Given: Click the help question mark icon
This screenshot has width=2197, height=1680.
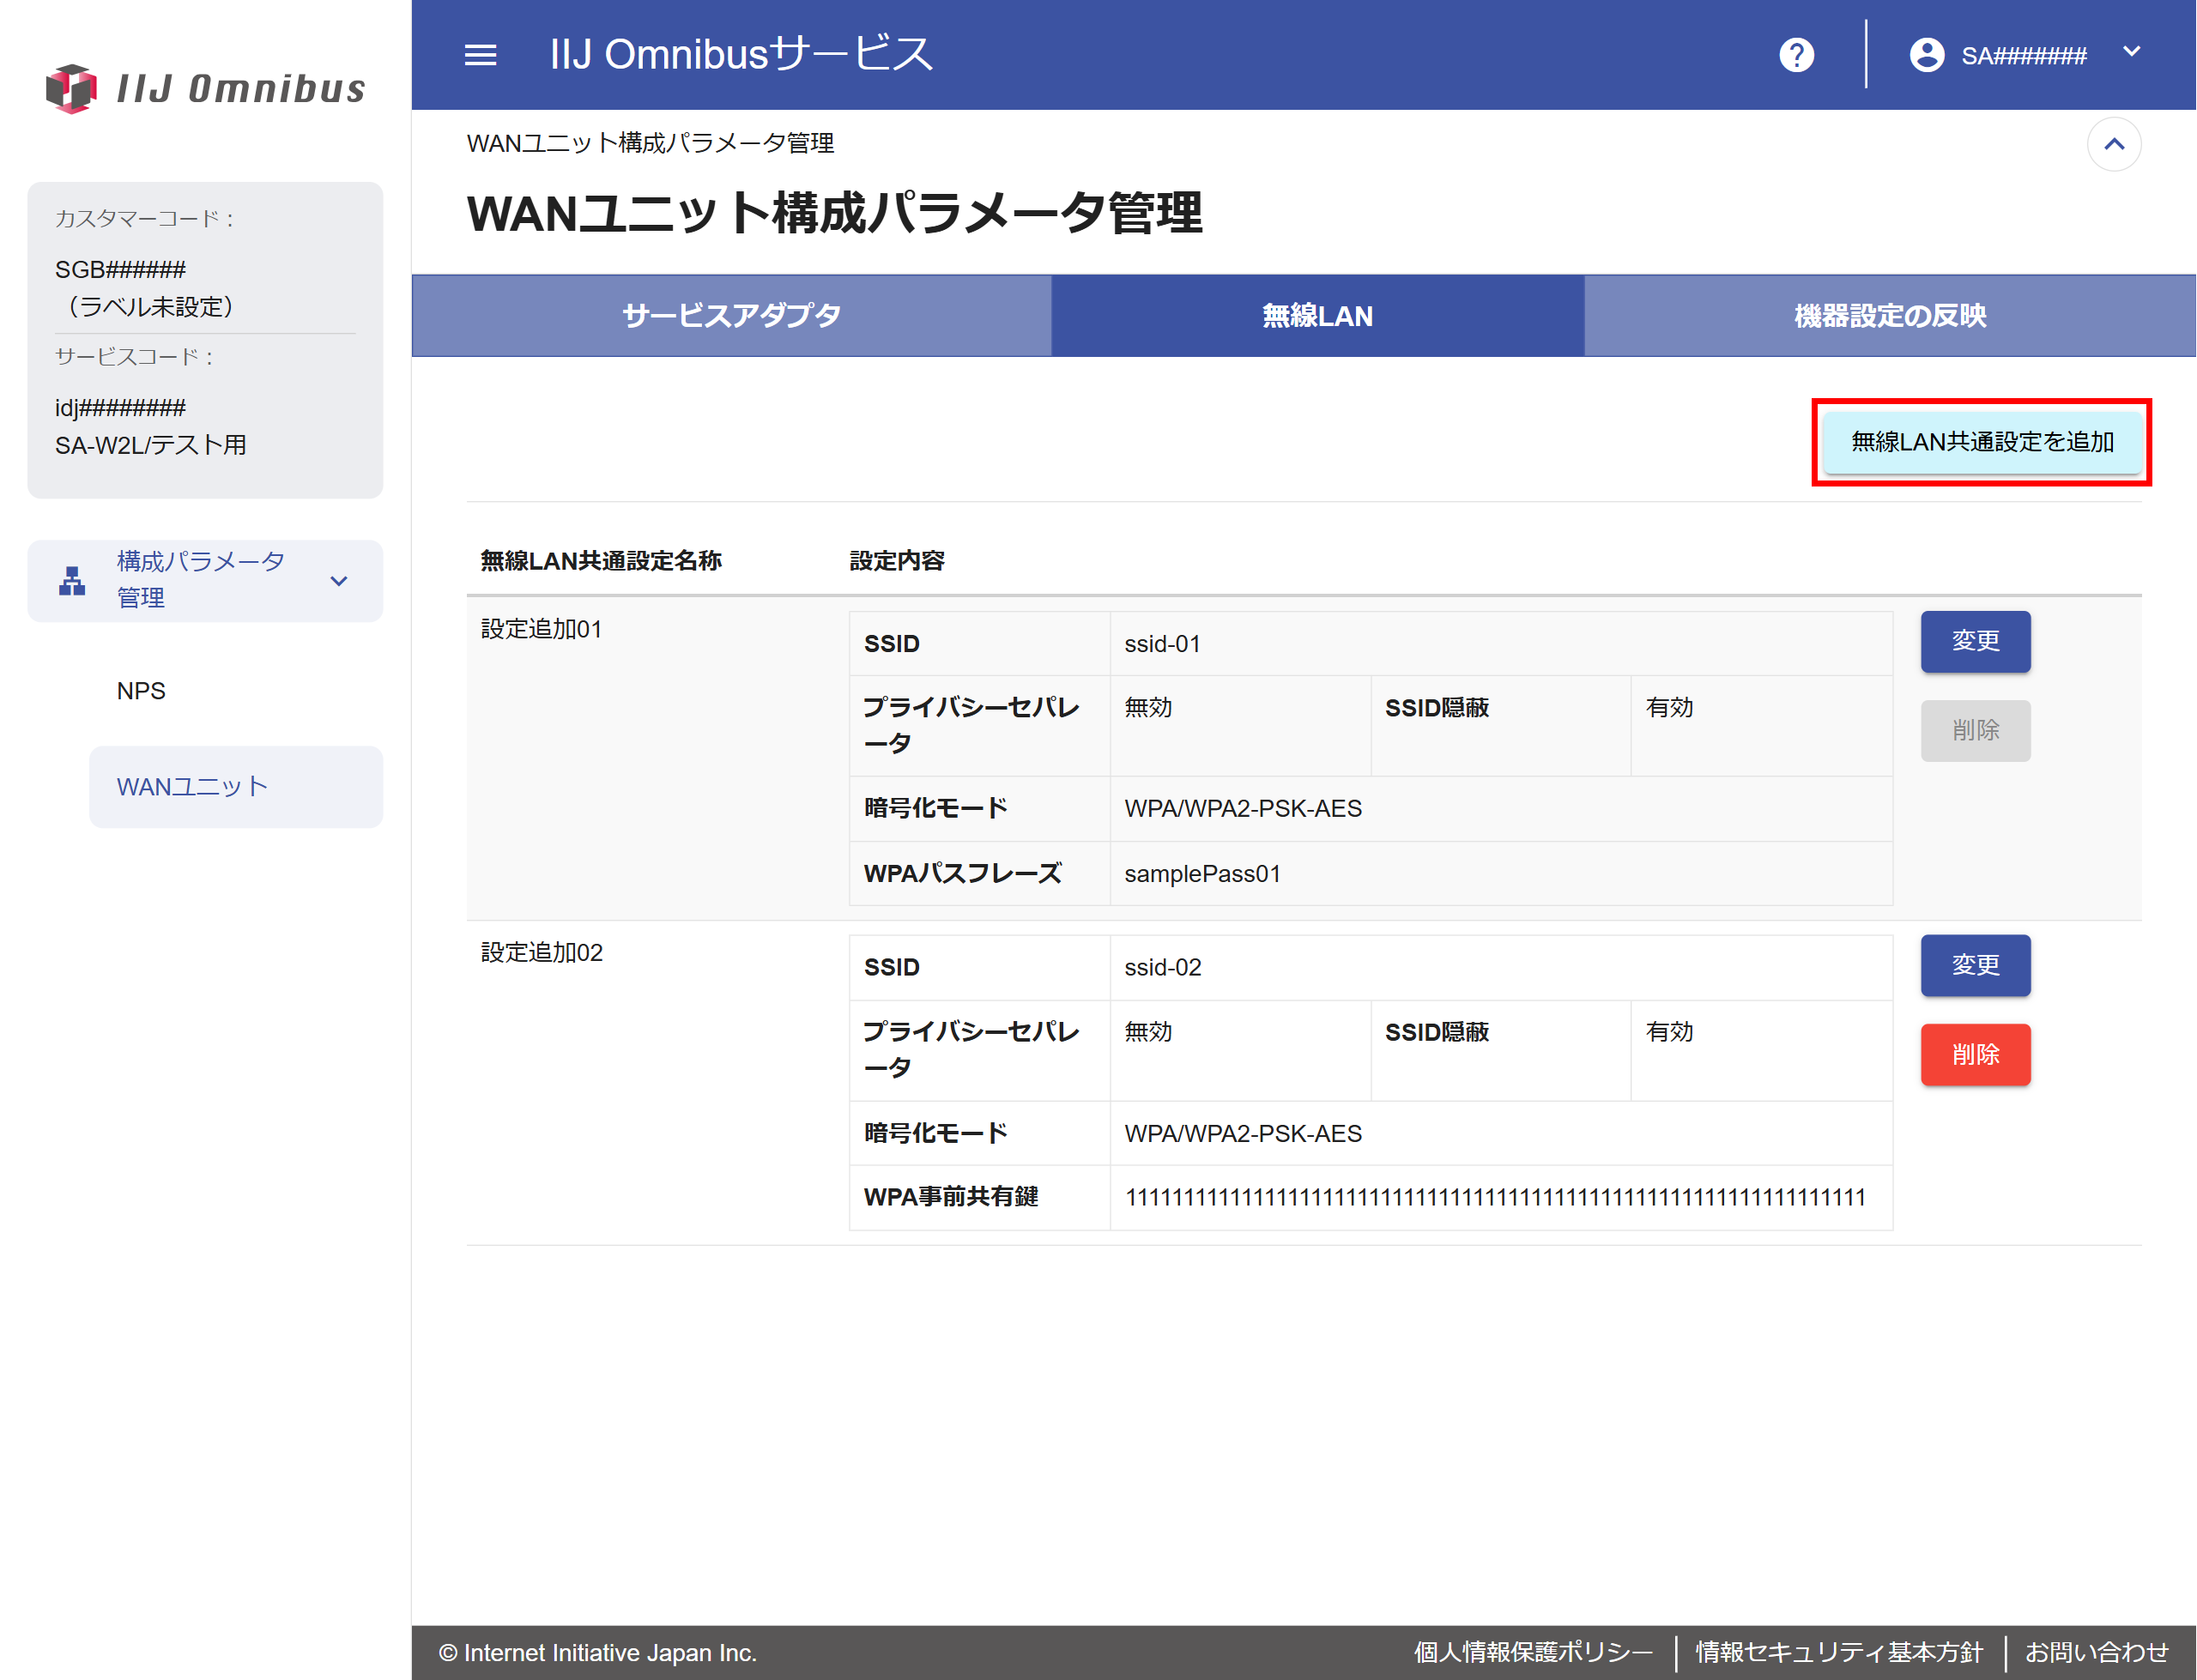Looking at the screenshot, I should point(1796,55).
